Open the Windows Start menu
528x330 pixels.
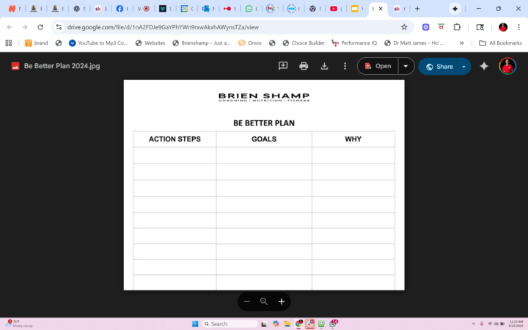click(195, 324)
